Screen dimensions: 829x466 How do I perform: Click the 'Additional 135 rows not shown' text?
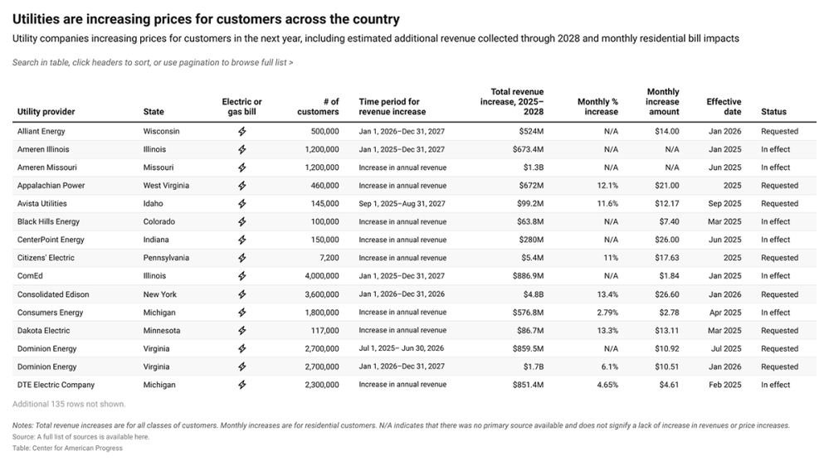tap(69, 405)
